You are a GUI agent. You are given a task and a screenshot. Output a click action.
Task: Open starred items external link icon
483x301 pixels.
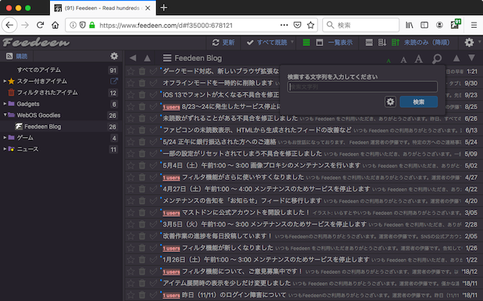point(114,81)
